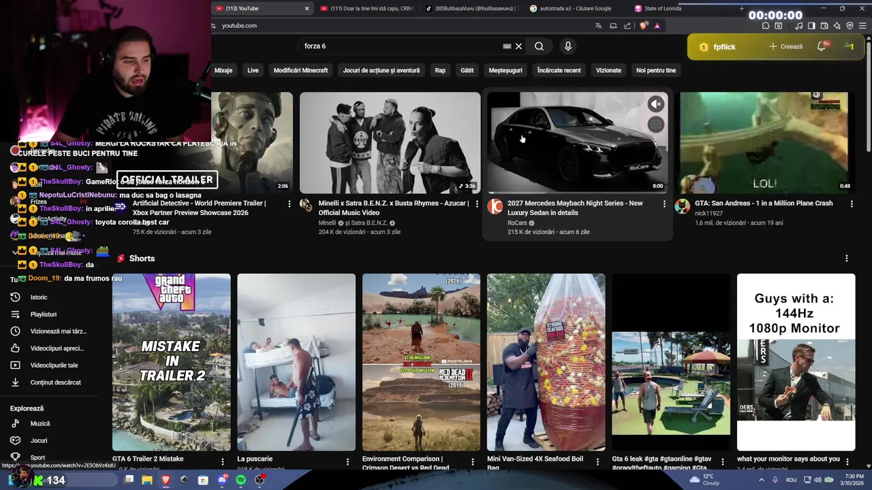The width and height of the screenshot is (872, 490).
Task: Open the YouTube notifications bell
Action: [x=822, y=46]
